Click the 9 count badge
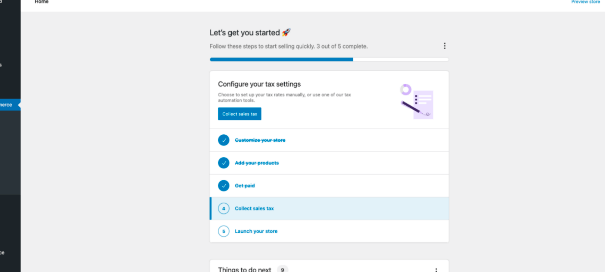 282,270
